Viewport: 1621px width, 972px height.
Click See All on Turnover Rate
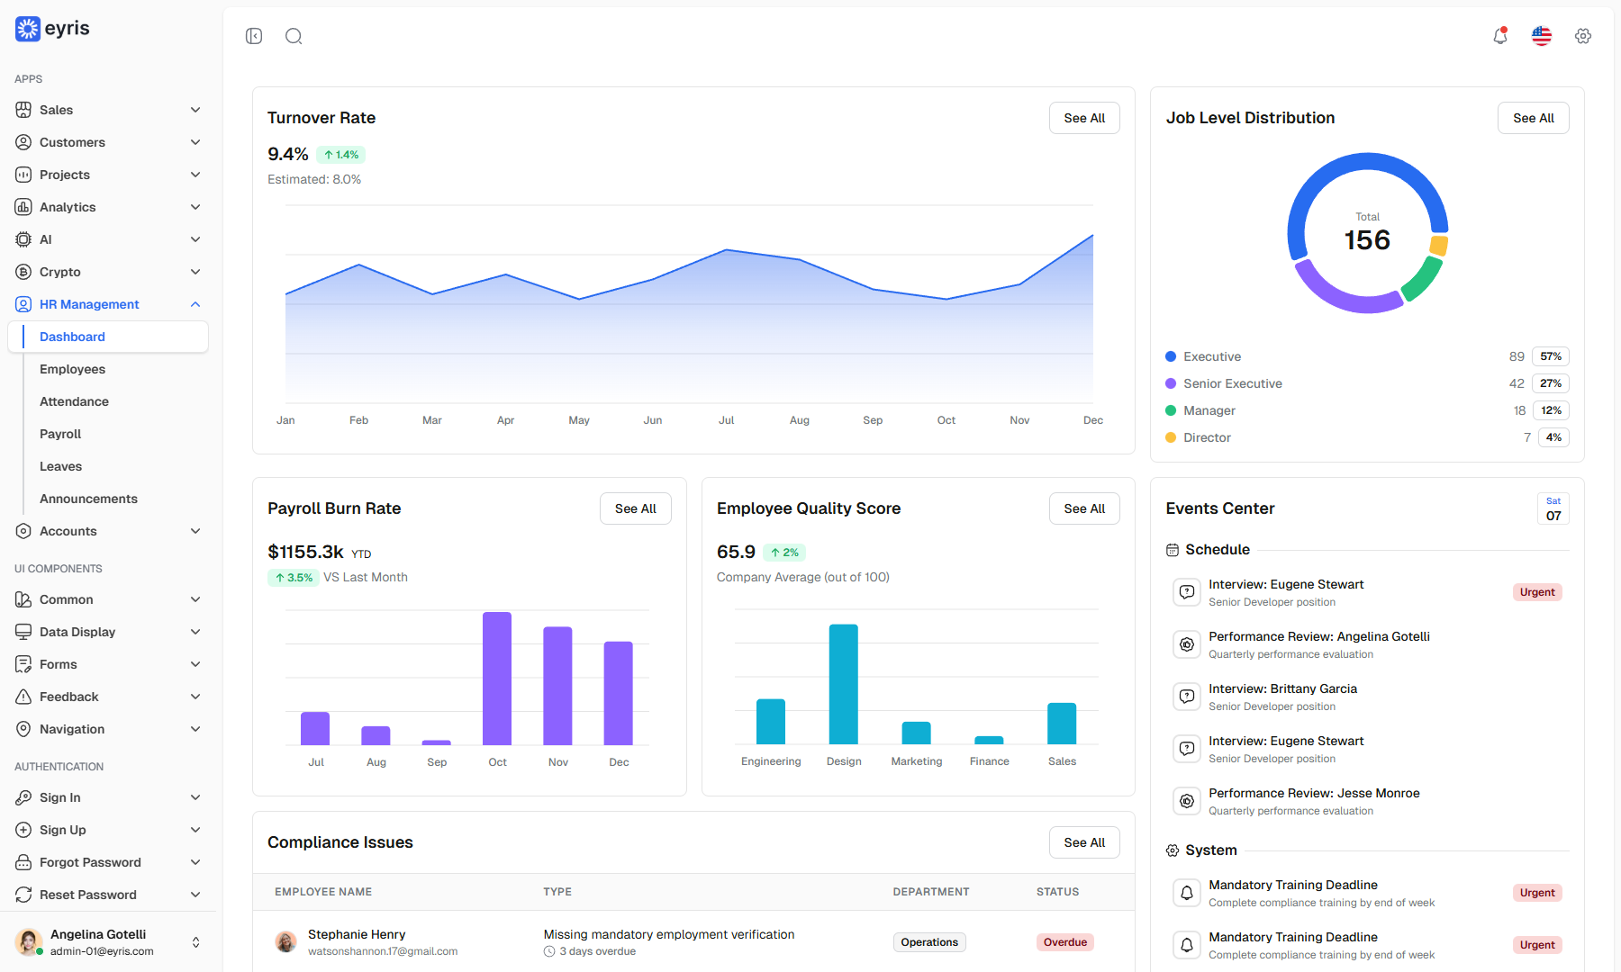pos(1084,118)
